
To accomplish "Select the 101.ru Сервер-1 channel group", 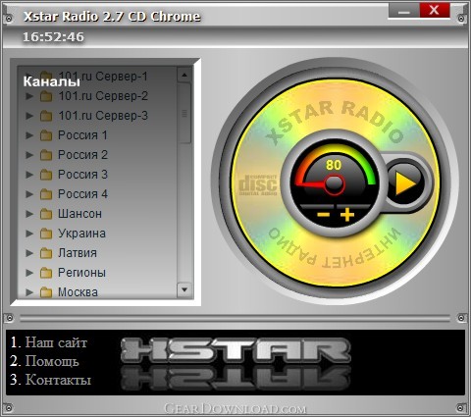I will (x=103, y=77).
